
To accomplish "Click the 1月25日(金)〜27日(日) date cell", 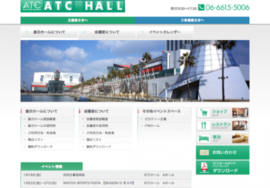I will pos(40,183).
